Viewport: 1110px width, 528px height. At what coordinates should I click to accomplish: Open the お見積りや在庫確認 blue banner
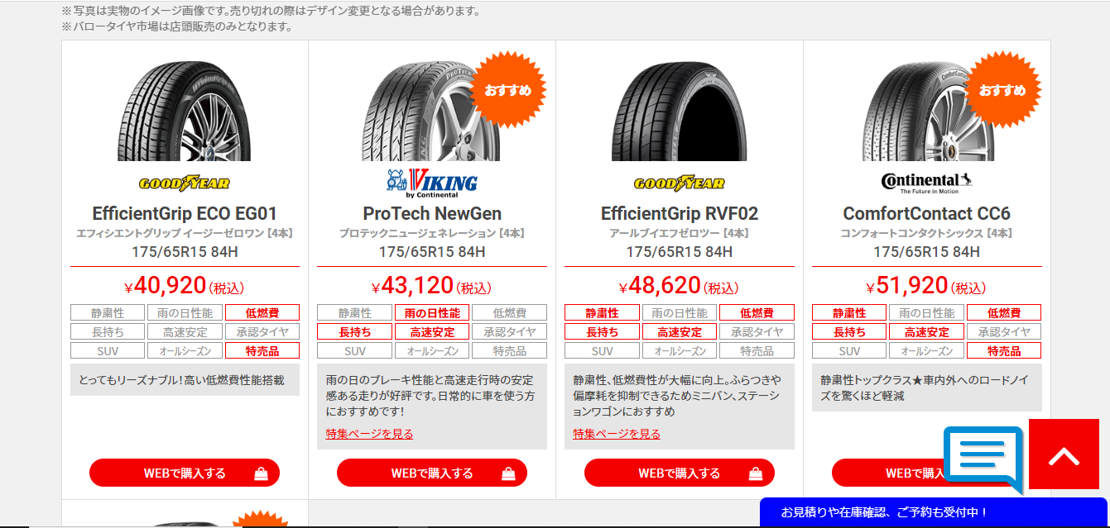tap(933, 512)
